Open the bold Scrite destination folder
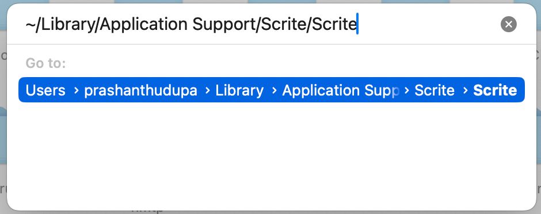 click(495, 90)
